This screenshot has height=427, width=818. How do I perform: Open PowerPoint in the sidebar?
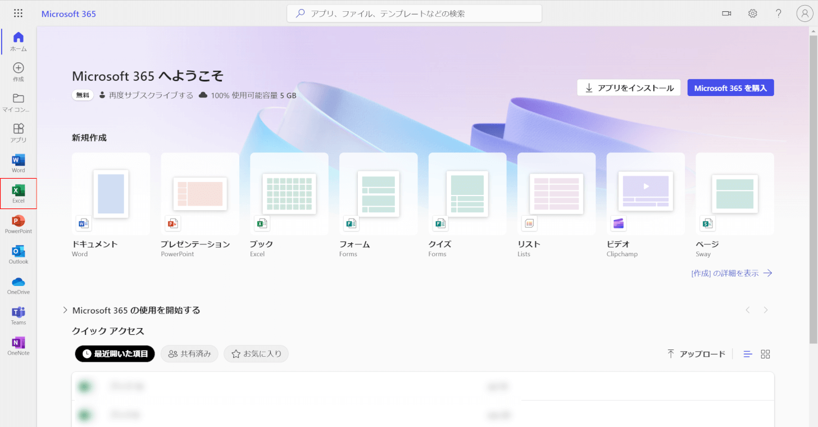(19, 224)
